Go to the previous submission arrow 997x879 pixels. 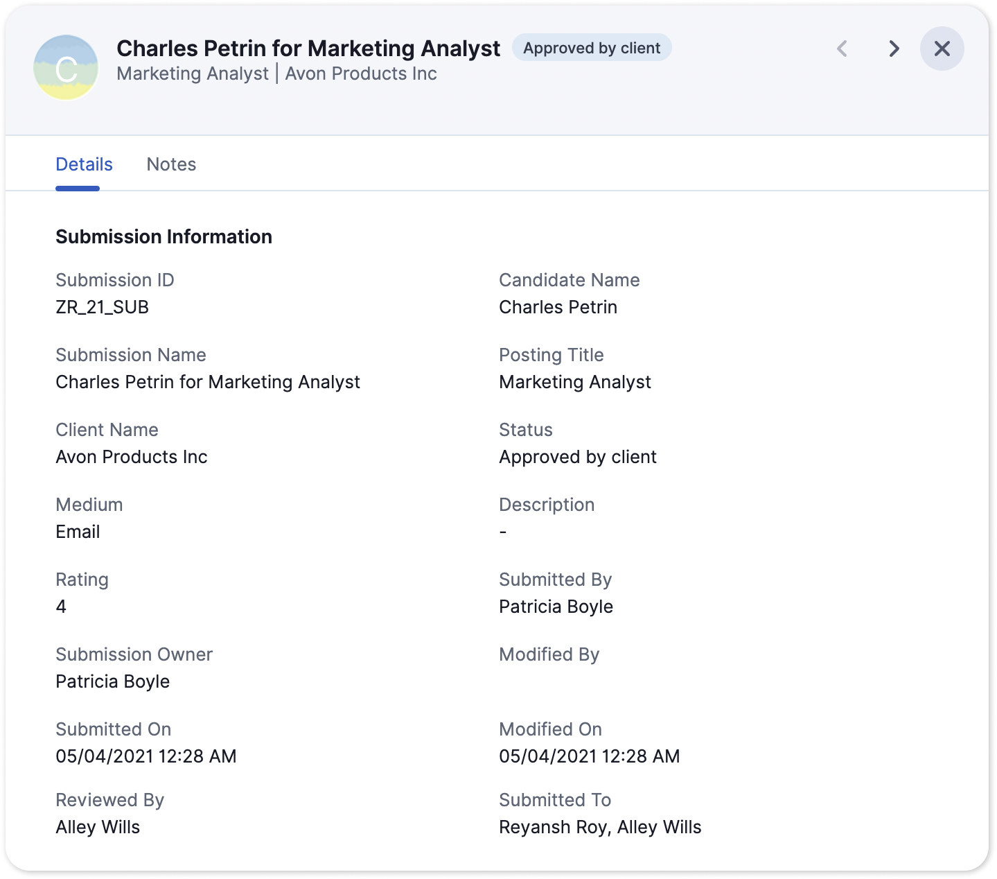pyautogui.click(x=842, y=49)
